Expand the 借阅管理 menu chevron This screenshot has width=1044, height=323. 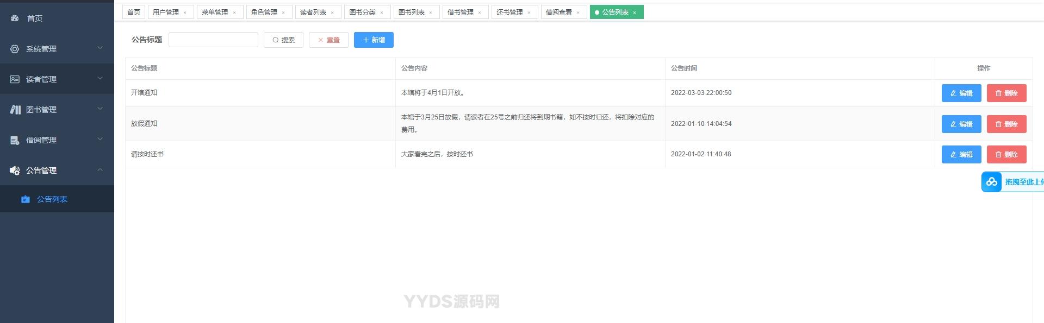pyautogui.click(x=100, y=139)
